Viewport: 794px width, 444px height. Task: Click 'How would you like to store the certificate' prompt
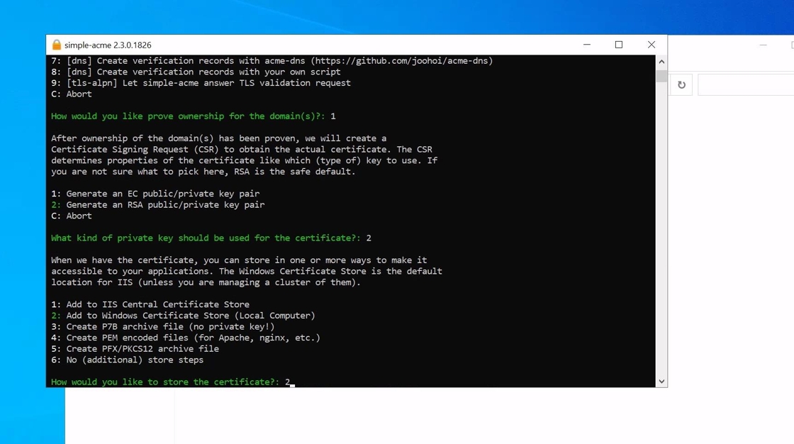click(165, 382)
